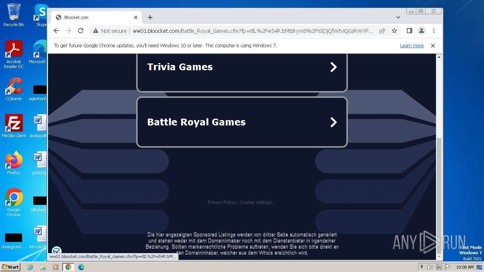The width and height of the screenshot is (484, 272).
Task: Click the checkmark badge at page bottom-left
Action: click(x=56, y=251)
